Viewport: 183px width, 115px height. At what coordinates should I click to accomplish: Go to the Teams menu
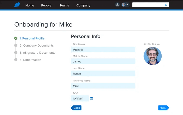point(64,5)
